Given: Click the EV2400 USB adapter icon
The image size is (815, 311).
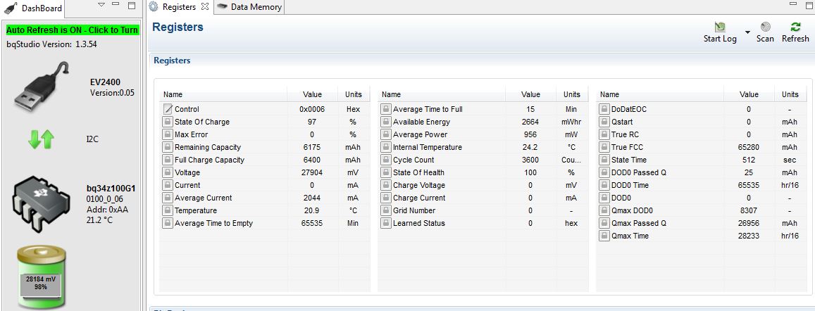Looking at the screenshot, I should tap(41, 86).
